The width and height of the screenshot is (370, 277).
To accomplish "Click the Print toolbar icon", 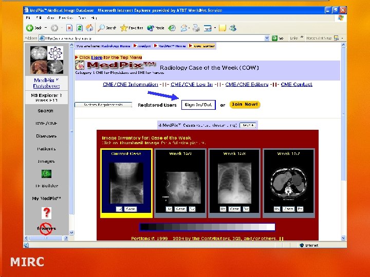I will pos(196,28).
